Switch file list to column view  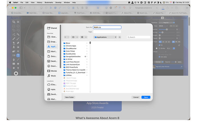coord(73,37)
